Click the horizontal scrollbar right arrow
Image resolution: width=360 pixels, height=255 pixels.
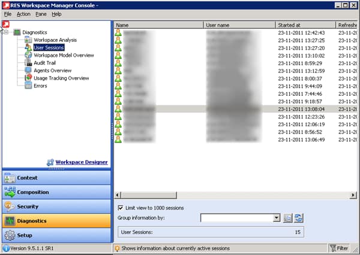pyautogui.click(x=353, y=195)
